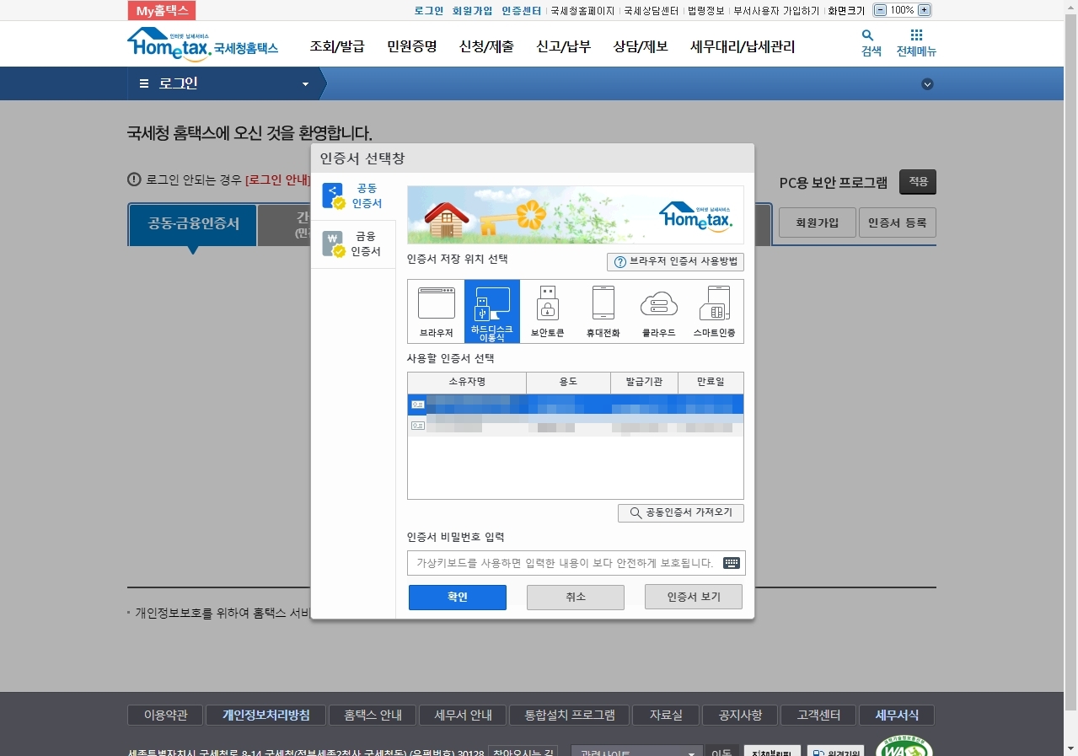1078x756 pixels.
Task: Select the 스마트인증 storage icon
Action: [715, 311]
